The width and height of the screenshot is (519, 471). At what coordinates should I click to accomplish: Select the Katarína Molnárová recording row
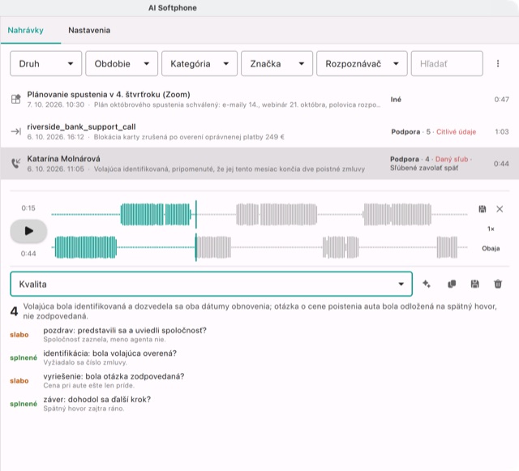[259, 164]
